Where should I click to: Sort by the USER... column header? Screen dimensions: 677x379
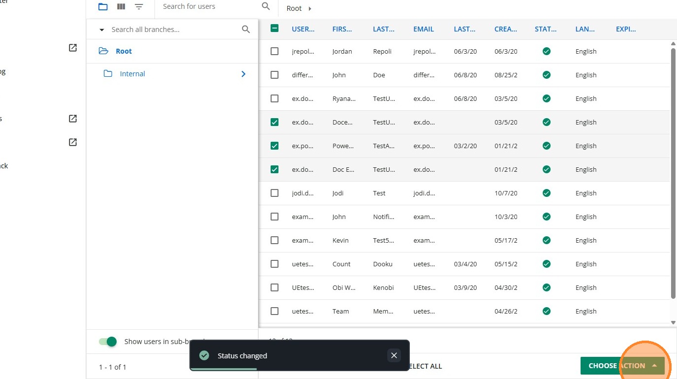303,29
